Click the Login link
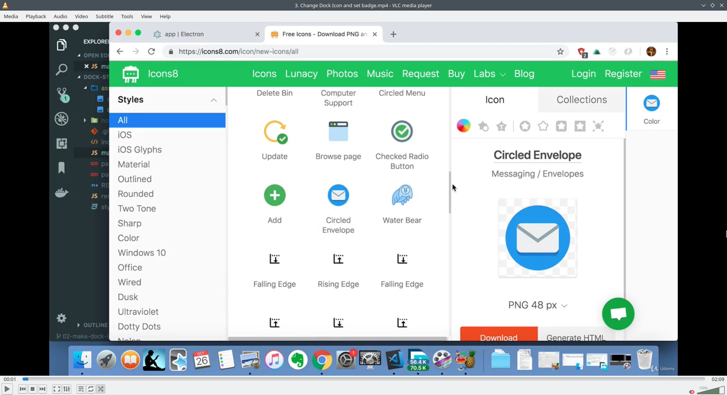The height and width of the screenshot is (395, 727). pos(583,74)
